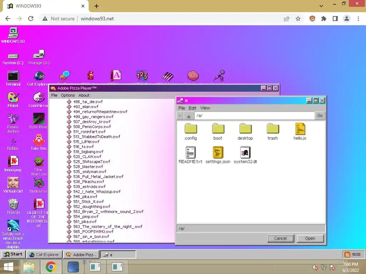Open the Storage (A:) drive icon

pyautogui.click(x=39, y=57)
